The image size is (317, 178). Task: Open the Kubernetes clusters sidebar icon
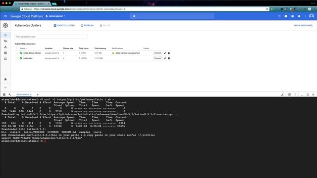(5, 35)
